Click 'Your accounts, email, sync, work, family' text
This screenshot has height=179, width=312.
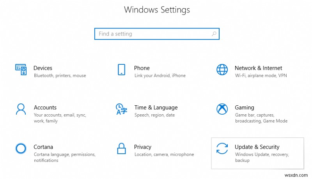click(60, 118)
